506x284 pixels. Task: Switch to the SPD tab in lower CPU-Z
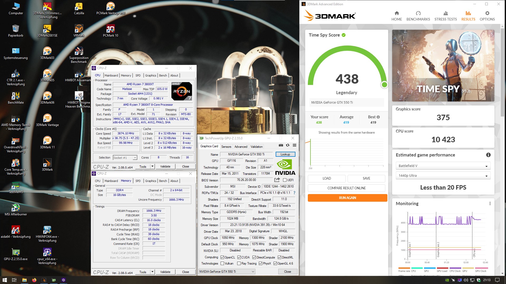click(138, 181)
